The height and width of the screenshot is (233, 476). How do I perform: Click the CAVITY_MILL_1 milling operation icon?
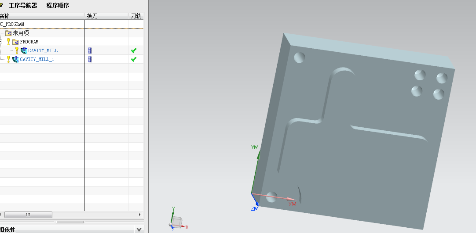[15, 59]
